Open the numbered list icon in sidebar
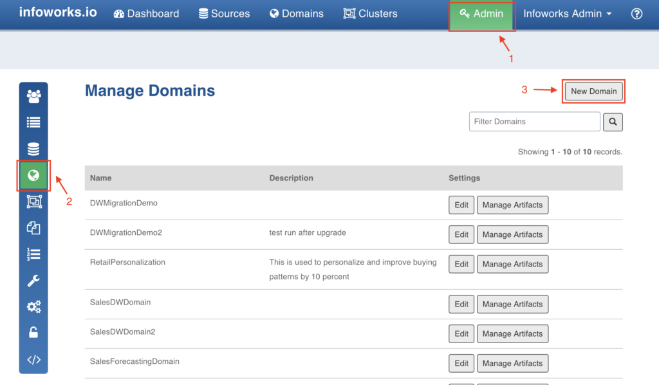The height and width of the screenshot is (385, 659). (33, 254)
